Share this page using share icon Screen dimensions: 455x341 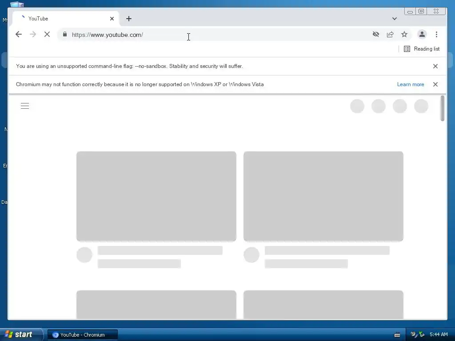[x=390, y=35]
